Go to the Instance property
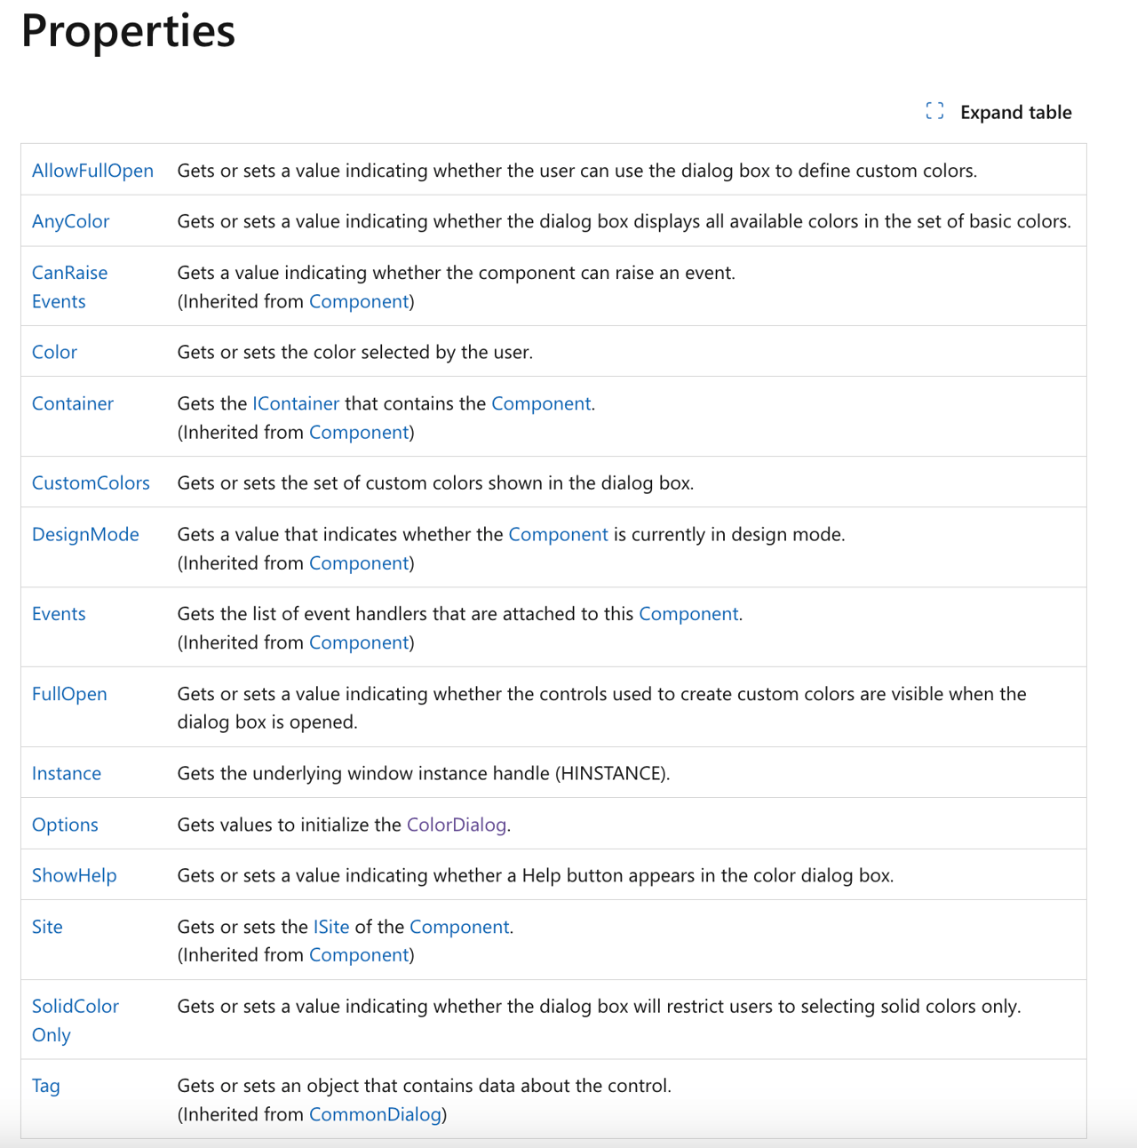The height and width of the screenshot is (1148, 1137). 67,773
